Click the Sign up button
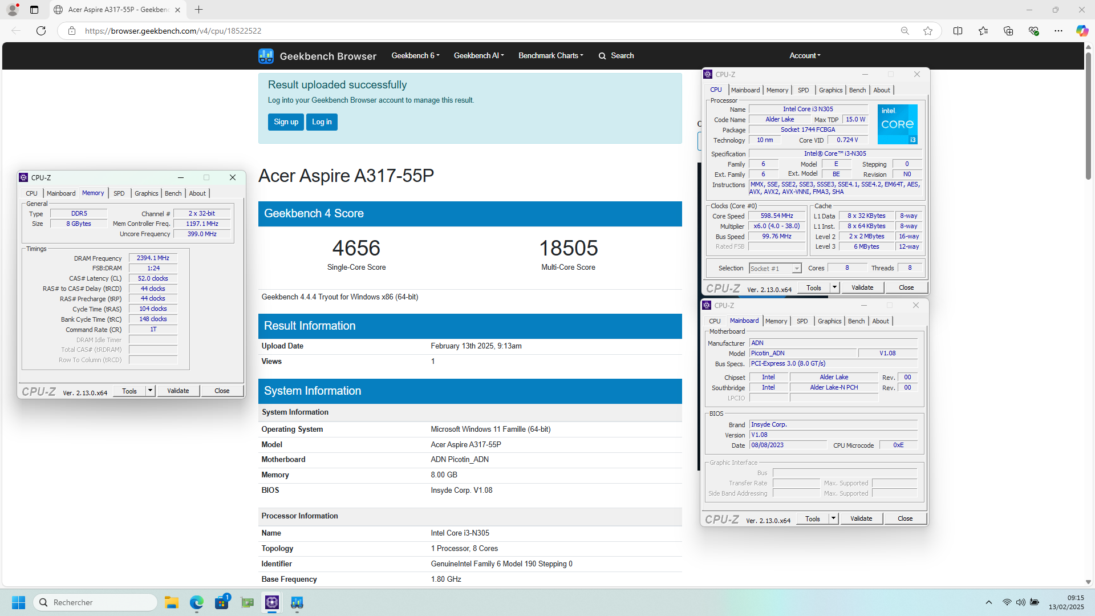Viewport: 1095px width, 616px height. pos(286,122)
